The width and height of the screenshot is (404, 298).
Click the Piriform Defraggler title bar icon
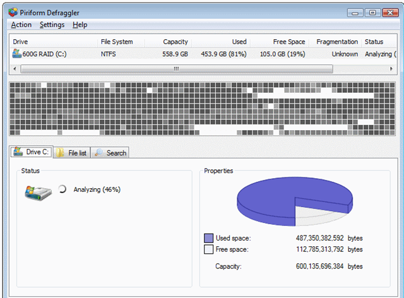coord(13,12)
